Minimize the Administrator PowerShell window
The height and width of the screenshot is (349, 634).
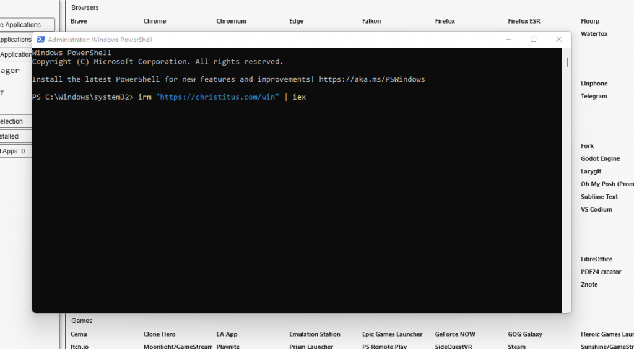click(x=509, y=39)
